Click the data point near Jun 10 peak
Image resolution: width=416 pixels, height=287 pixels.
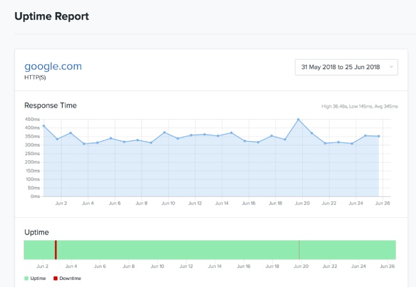click(164, 132)
